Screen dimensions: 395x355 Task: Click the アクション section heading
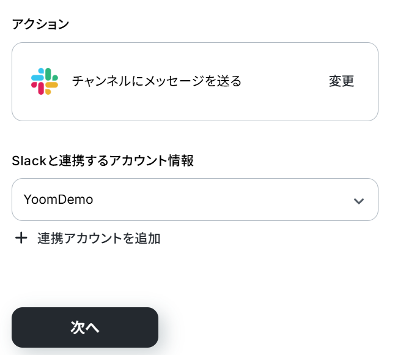click(x=40, y=24)
